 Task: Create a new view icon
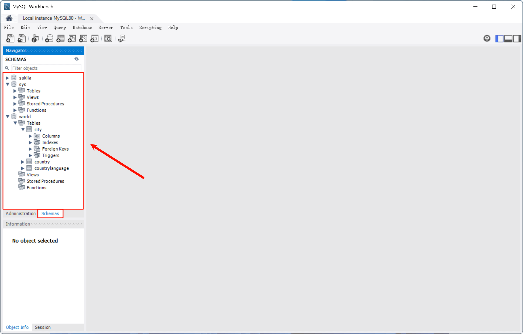click(72, 38)
